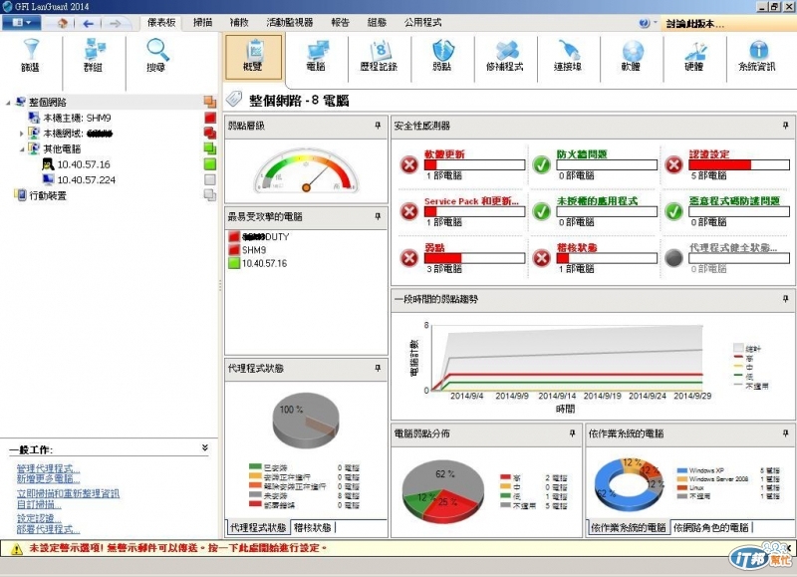Click the green check beside 防火牆問題
The width and height of the screenshot is (797, 577).
coord(542,164)
